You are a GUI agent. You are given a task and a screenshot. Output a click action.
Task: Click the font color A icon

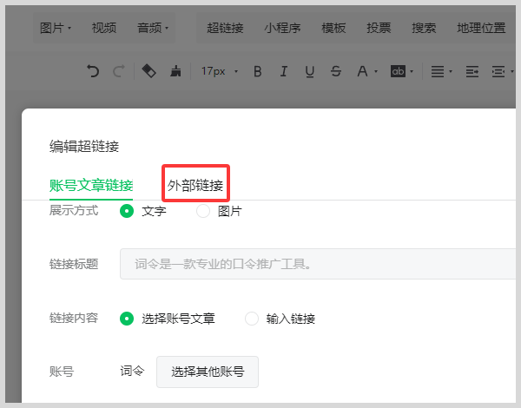tap(362, 71)
